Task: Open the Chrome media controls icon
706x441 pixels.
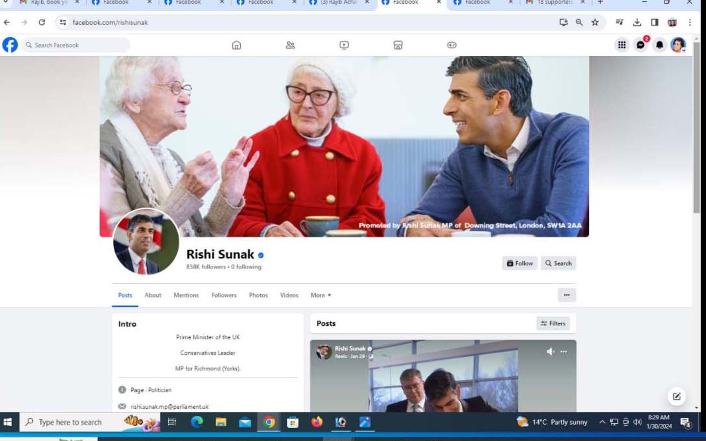Action: tap(619, 22)
